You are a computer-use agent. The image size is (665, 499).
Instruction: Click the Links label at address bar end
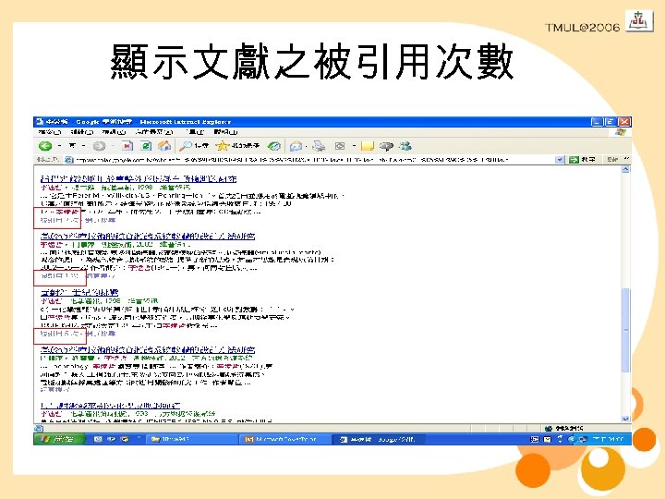point(612,160)
